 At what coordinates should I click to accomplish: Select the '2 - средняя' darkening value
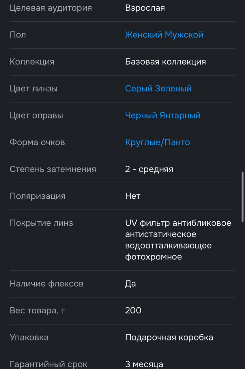tap(149, 169)
